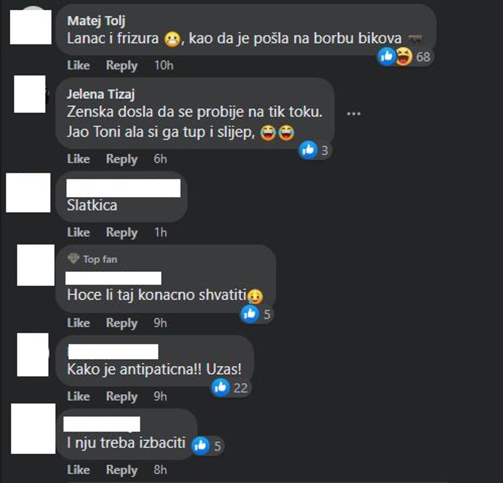Click avatar thumbnail beside Matej Tolj's comment
Viewport: 503px width, 483px height.
point(31,27)
